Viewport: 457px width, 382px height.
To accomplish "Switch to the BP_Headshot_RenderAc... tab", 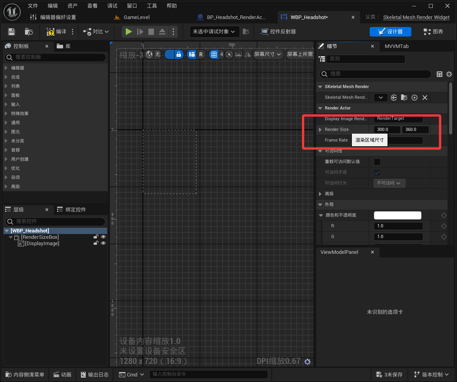I will coord(232,17).
